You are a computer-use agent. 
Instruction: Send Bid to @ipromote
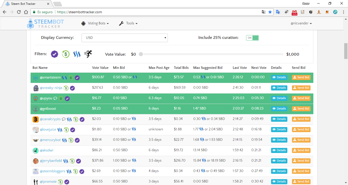click(301, 182)
